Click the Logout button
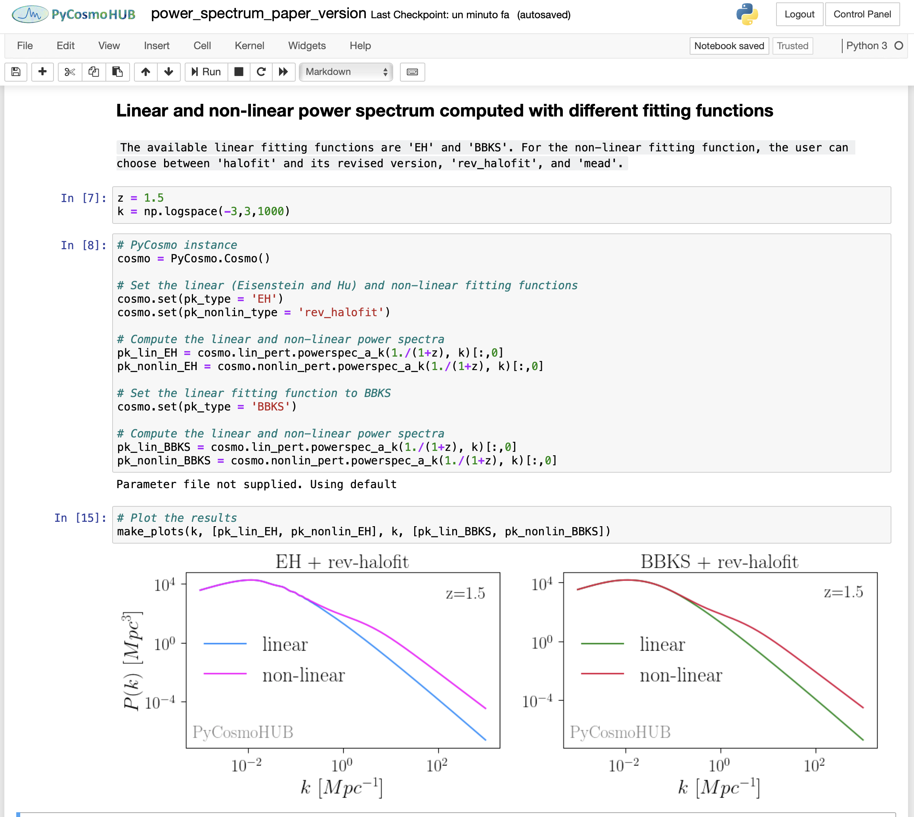Screen dimensions: 914x817 point(799,14)
